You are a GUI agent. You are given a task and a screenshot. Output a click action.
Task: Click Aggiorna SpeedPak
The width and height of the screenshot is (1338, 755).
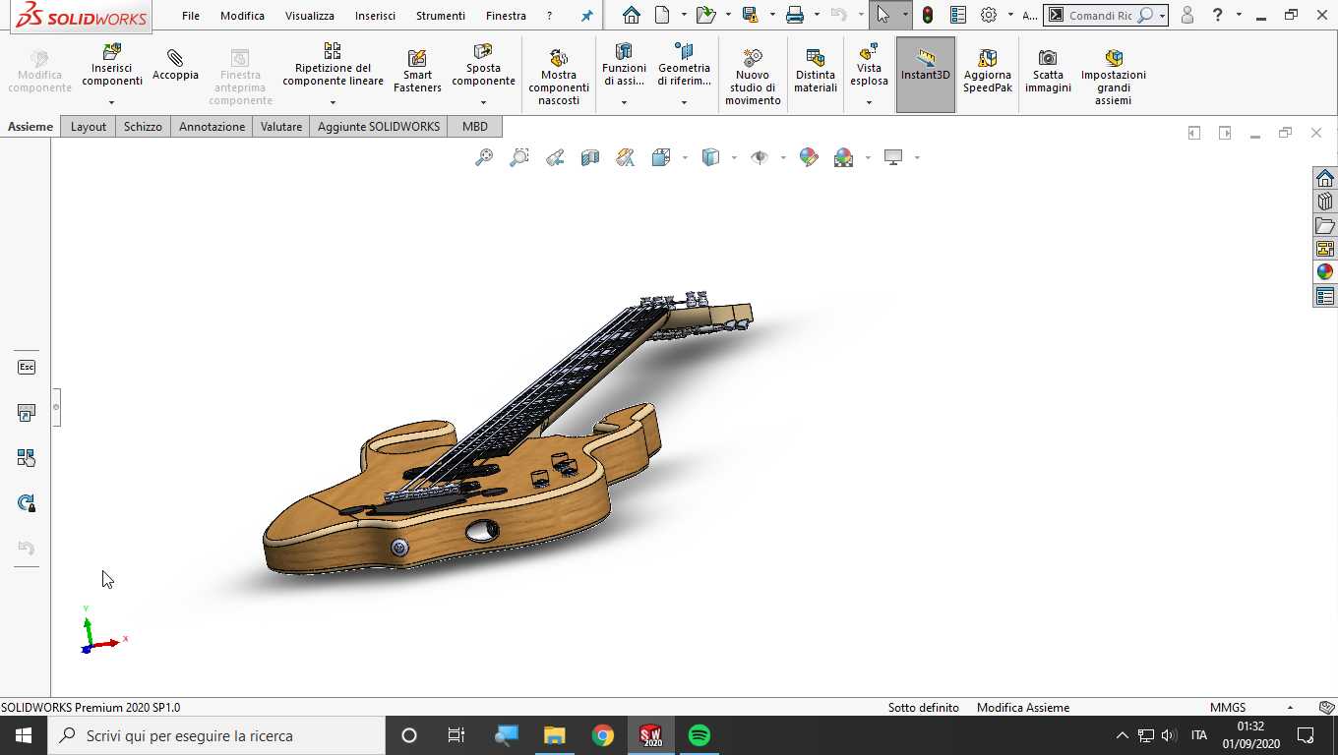(987, 71)
